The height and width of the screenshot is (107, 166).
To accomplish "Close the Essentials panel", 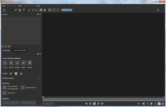I will point(40,54).
